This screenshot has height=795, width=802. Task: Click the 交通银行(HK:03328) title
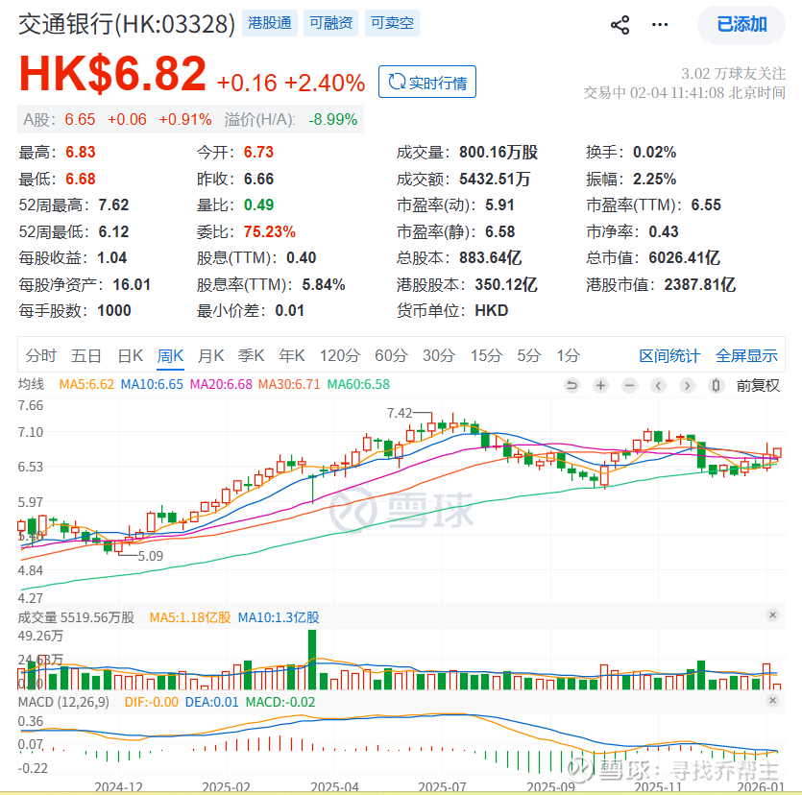127,23
